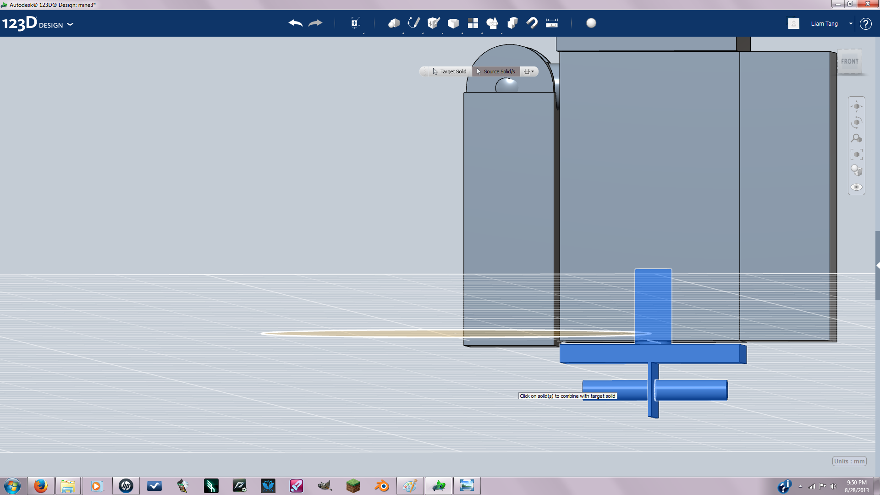Open the Combine tool
The image size is (880, 495).
click(x=512, y=23)
